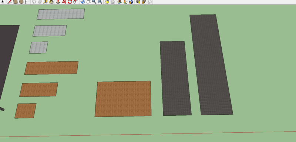Activate the Circle tool
The height and width of the screenshot is (142, 296).
(21, 2)
